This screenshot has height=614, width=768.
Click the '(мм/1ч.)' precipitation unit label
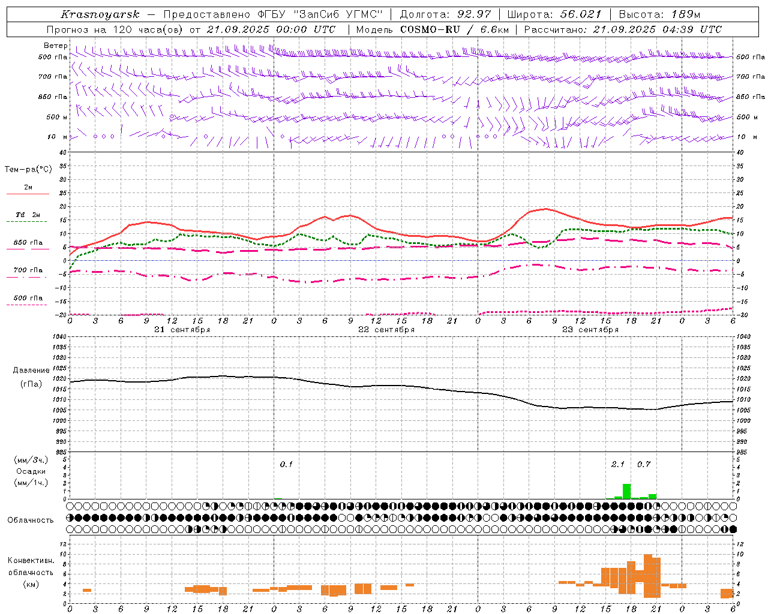pos(31,483)
